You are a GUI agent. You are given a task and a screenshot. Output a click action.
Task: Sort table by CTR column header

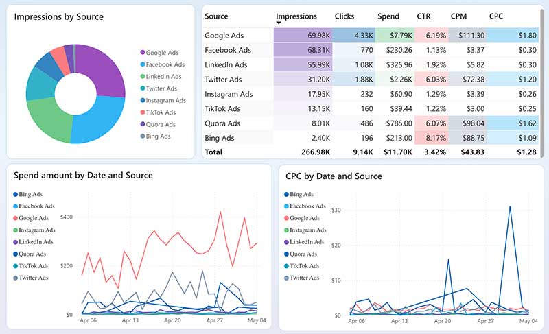[x=423, y=16]
